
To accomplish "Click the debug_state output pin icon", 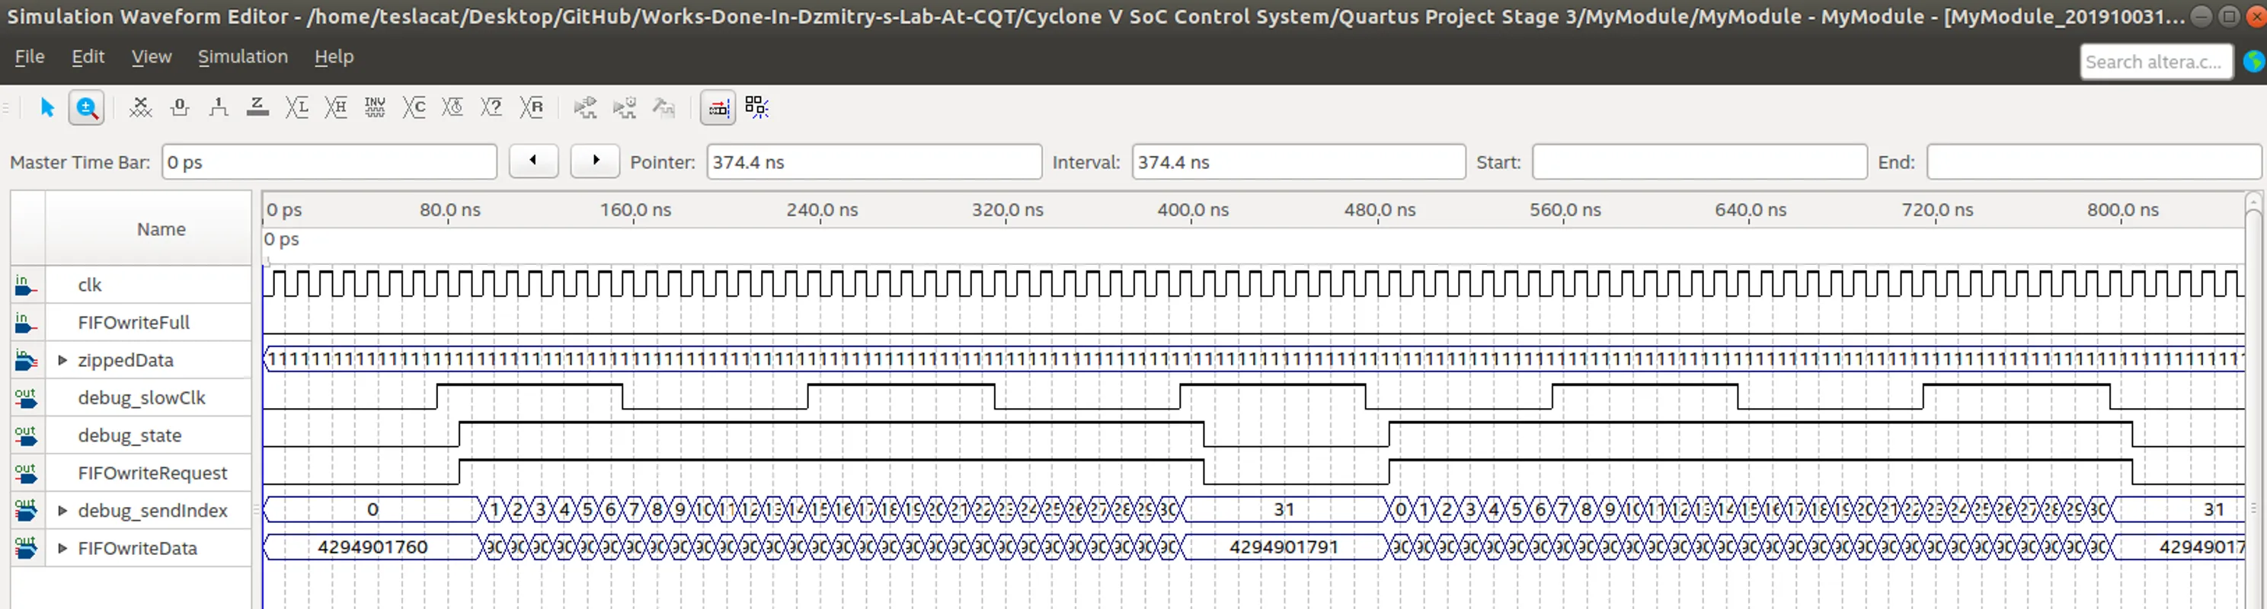I will pyautogui.click(x=26, y=435).
